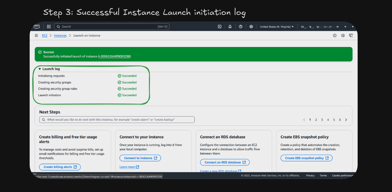Image resolution: width=392 pixels, height=192 pixels.
Task: Click the "Connect to your instance" card heading
Action: pyautogui.click(x=141, y=137)
